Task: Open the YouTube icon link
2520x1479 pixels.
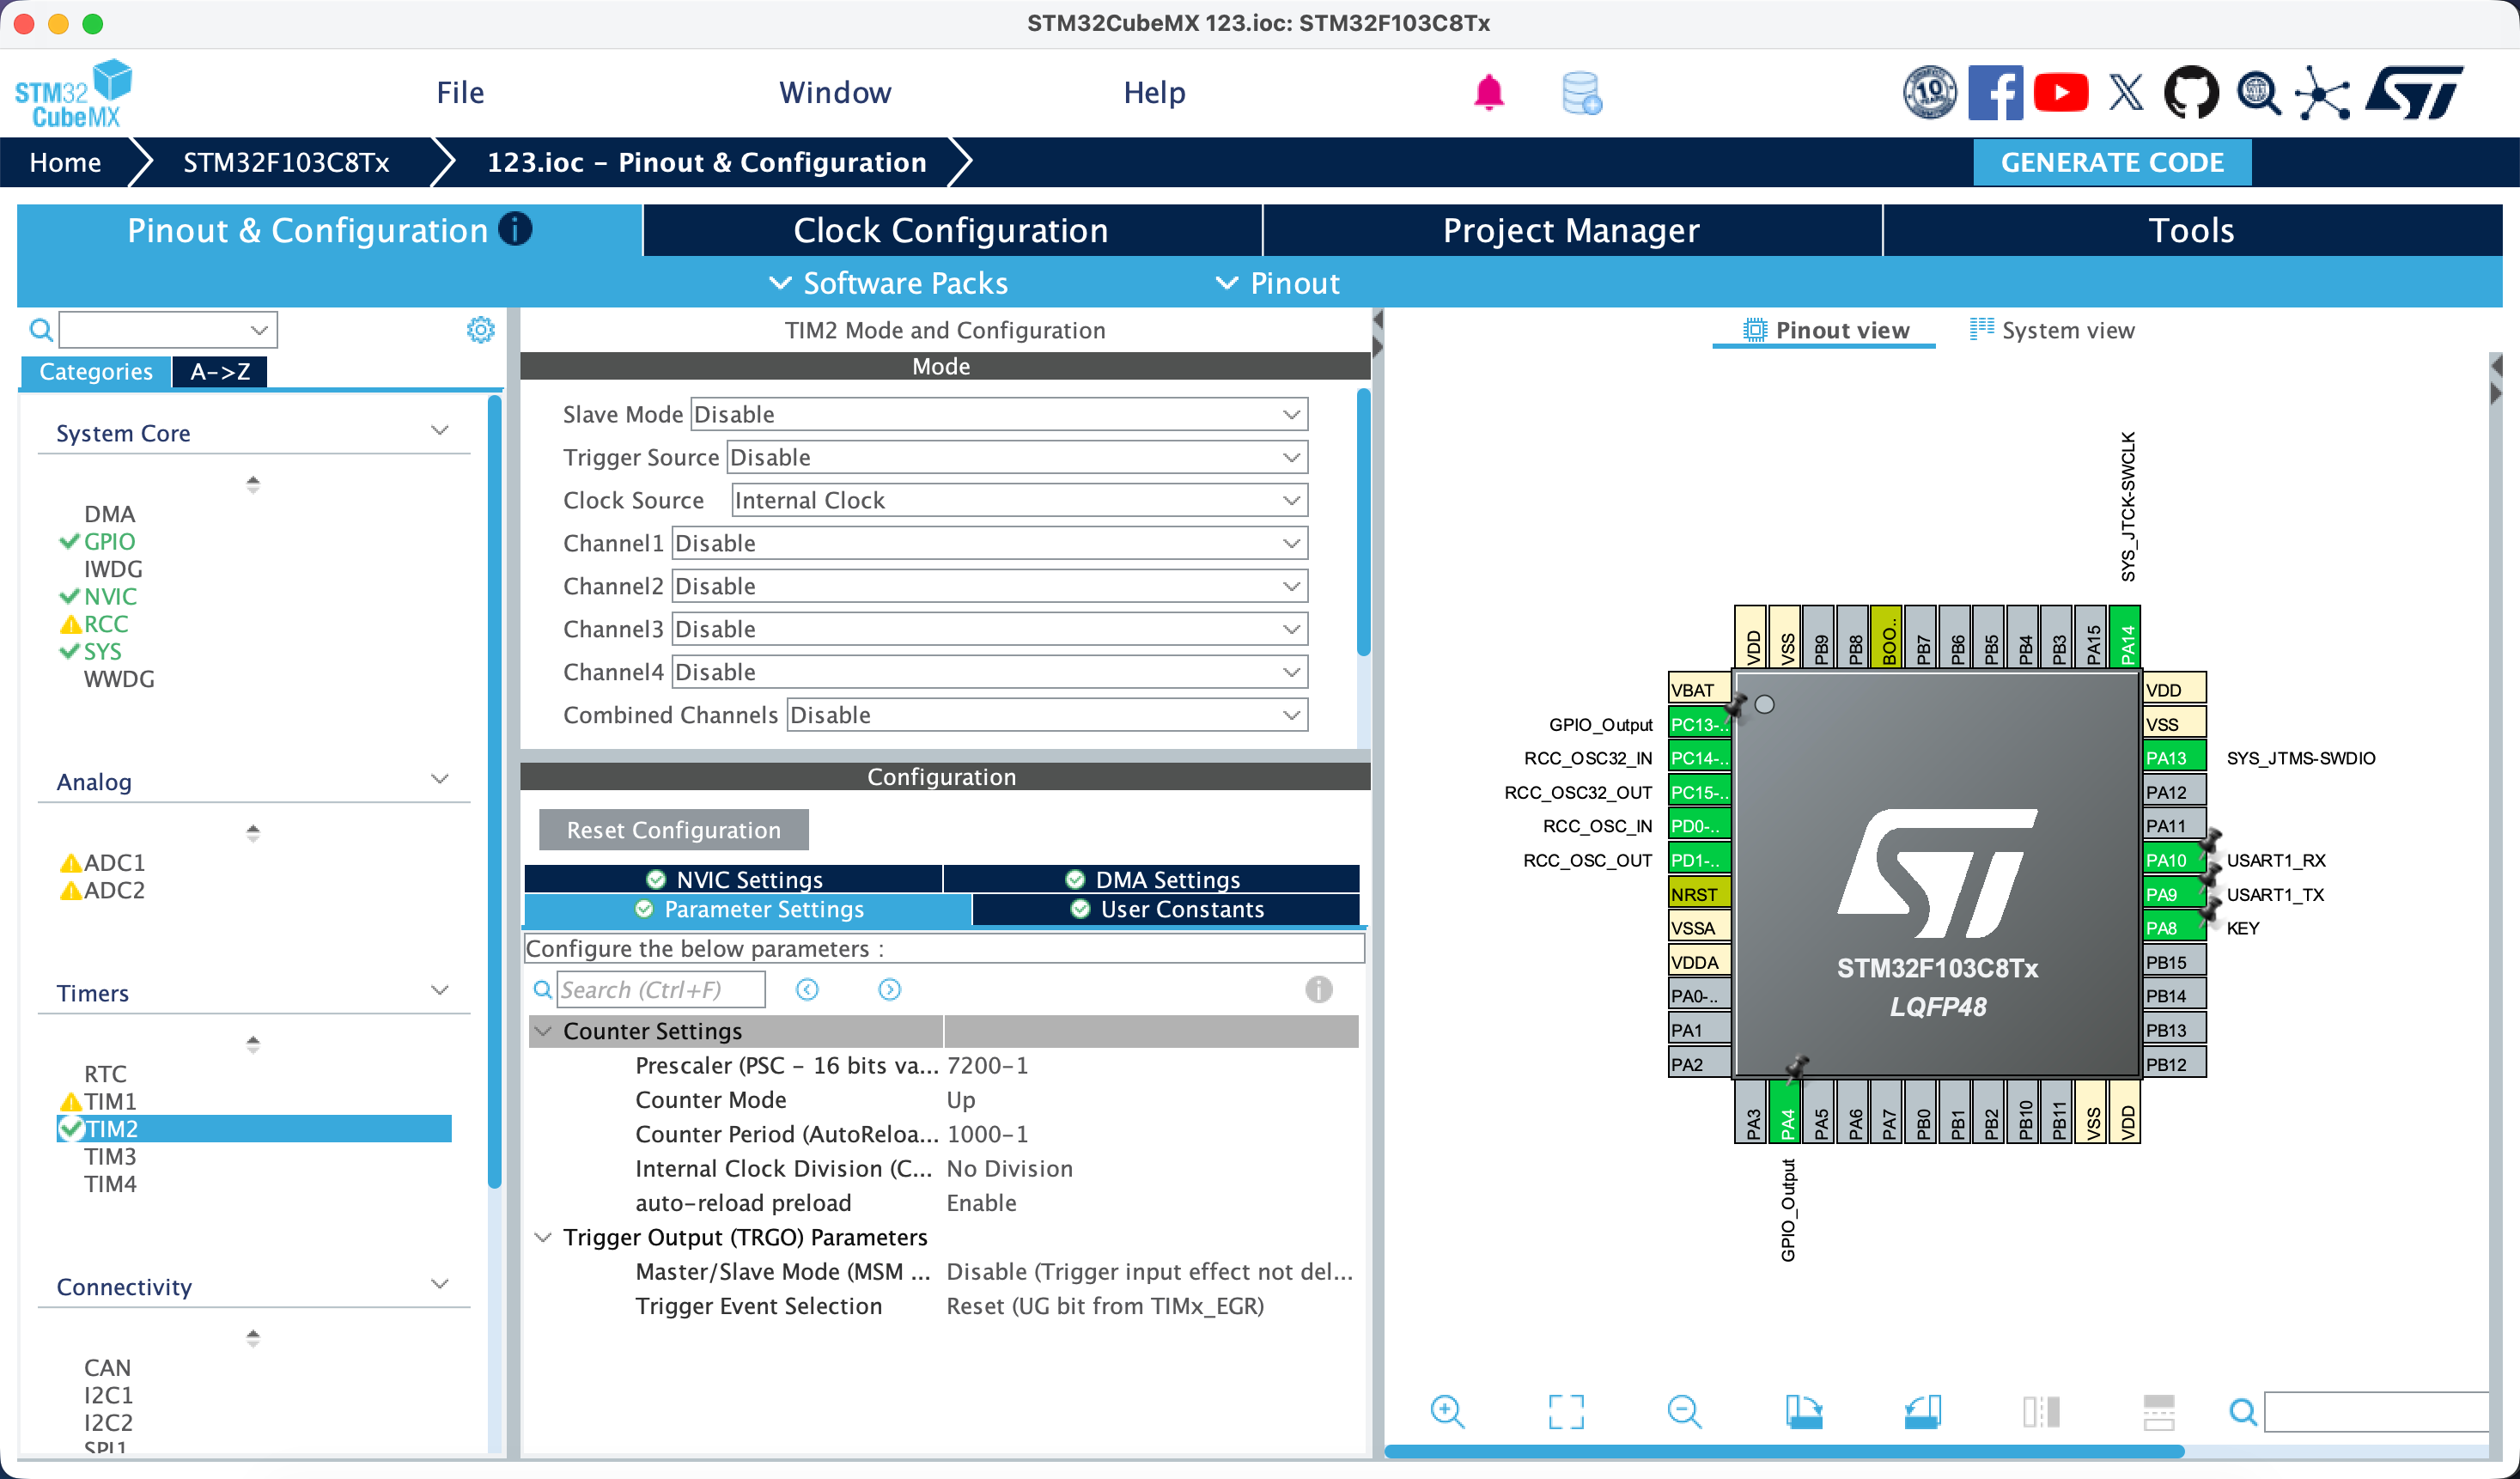Action: point(2061,93)
